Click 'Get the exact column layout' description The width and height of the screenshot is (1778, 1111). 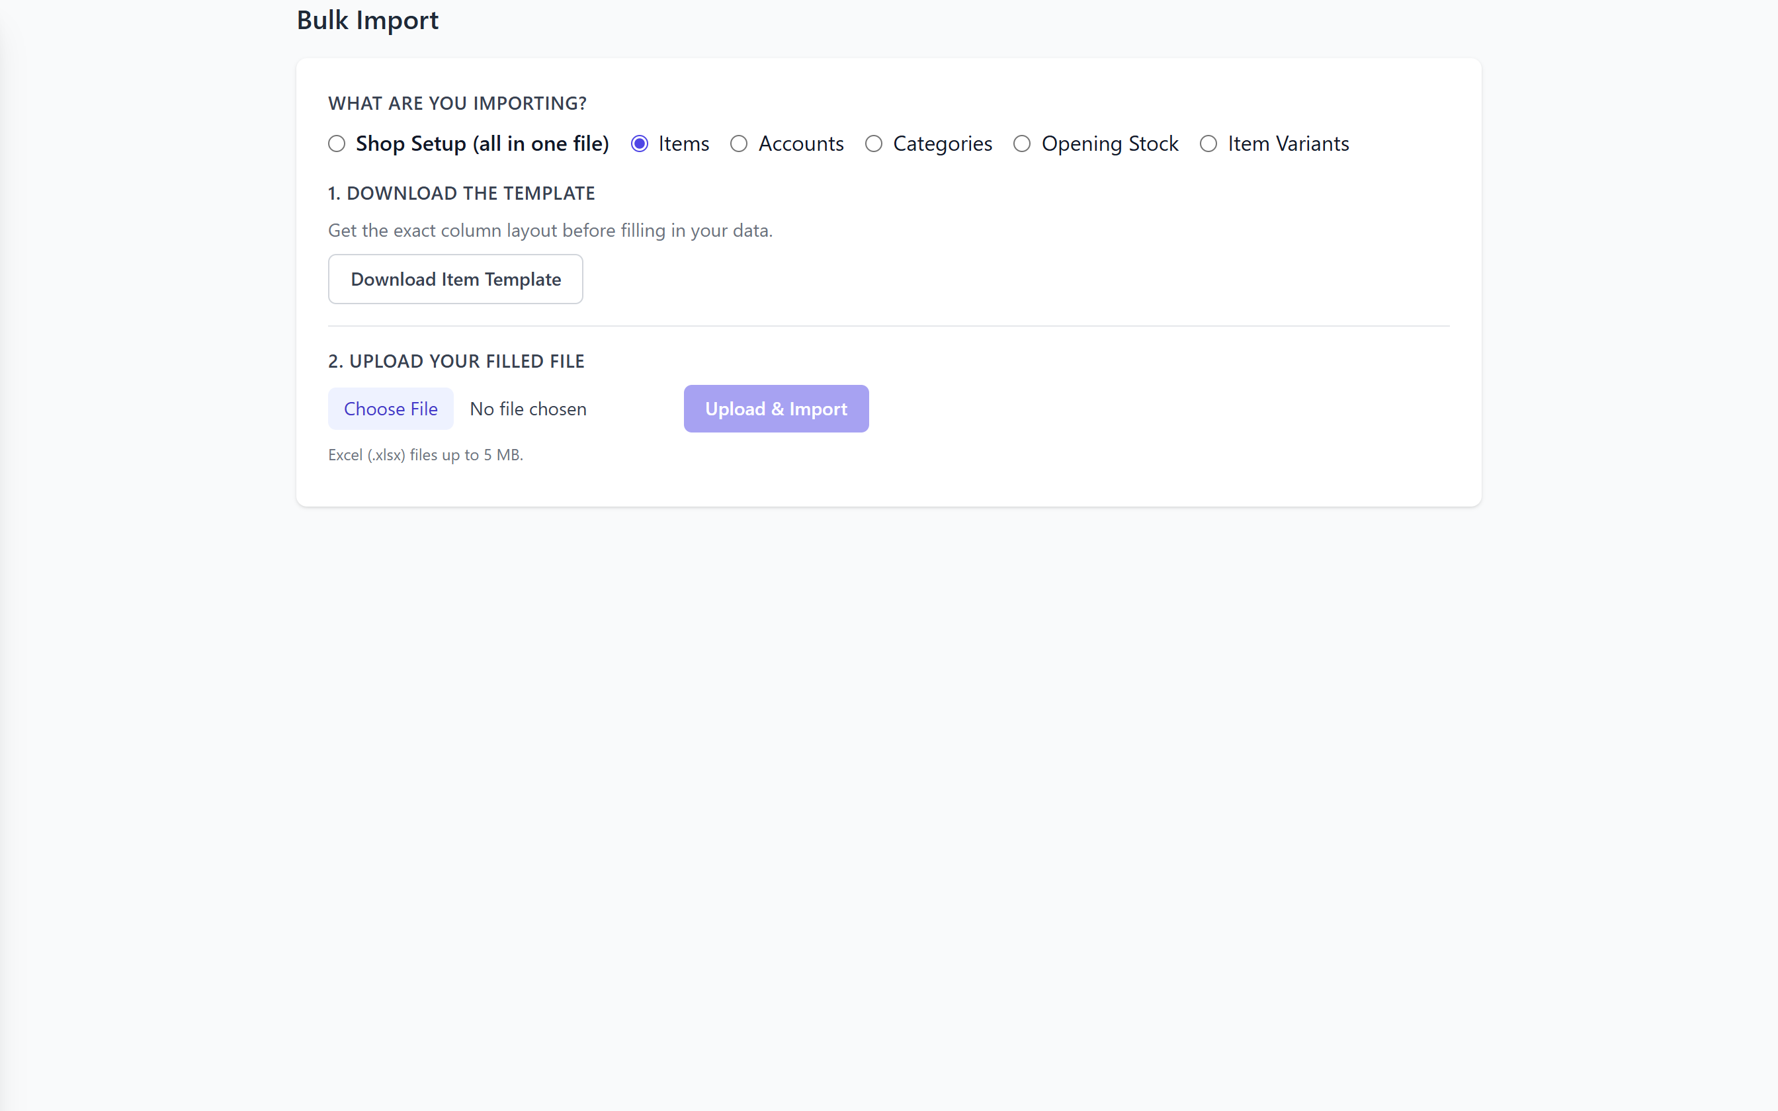[550, 231]
